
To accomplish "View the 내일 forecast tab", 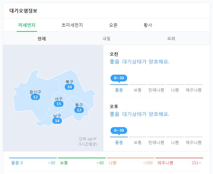I will click(106, 39).
